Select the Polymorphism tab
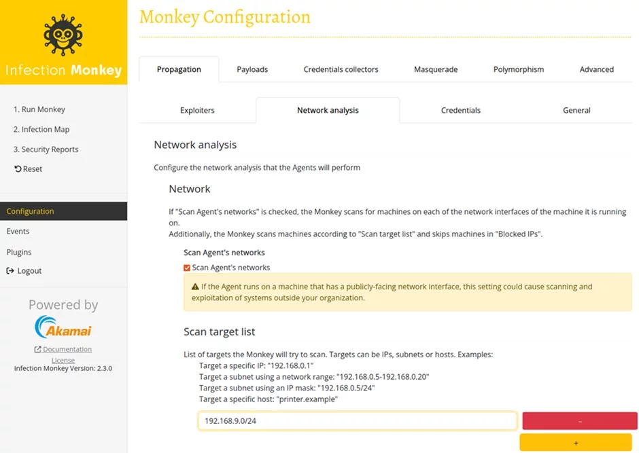The height and width of the screenshot is (453, 639). click(519, 69)
